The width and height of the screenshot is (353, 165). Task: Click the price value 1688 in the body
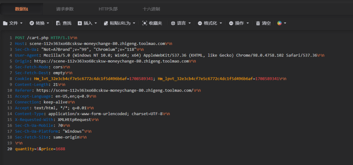pos(60,149)
